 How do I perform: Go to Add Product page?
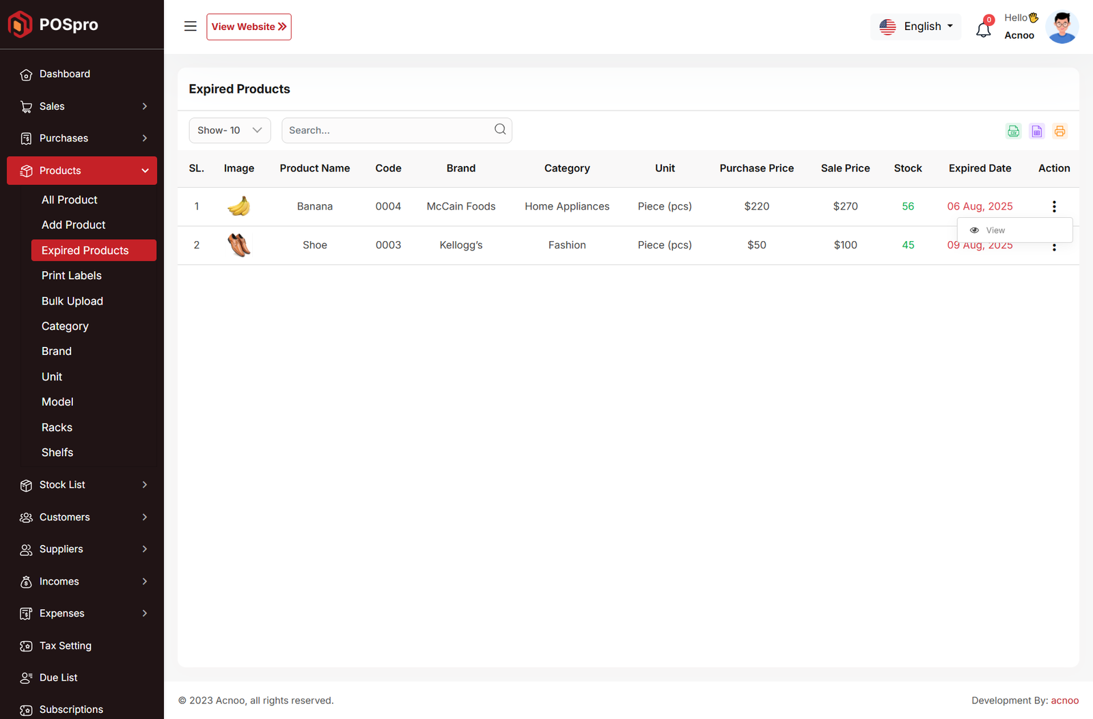[x=74, y=225]
